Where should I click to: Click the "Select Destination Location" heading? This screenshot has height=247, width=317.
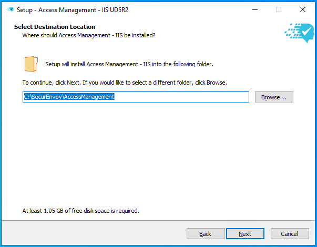coord(55,27)
